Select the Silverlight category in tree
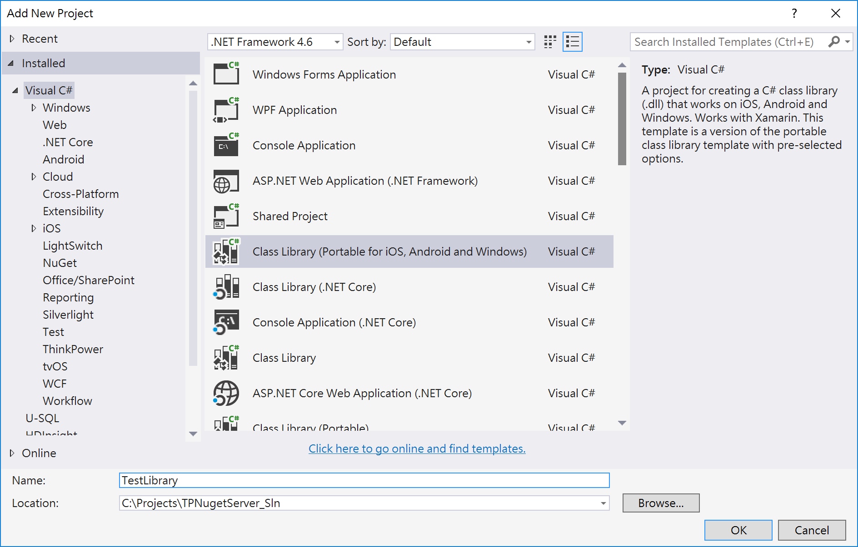 [68, 315]
